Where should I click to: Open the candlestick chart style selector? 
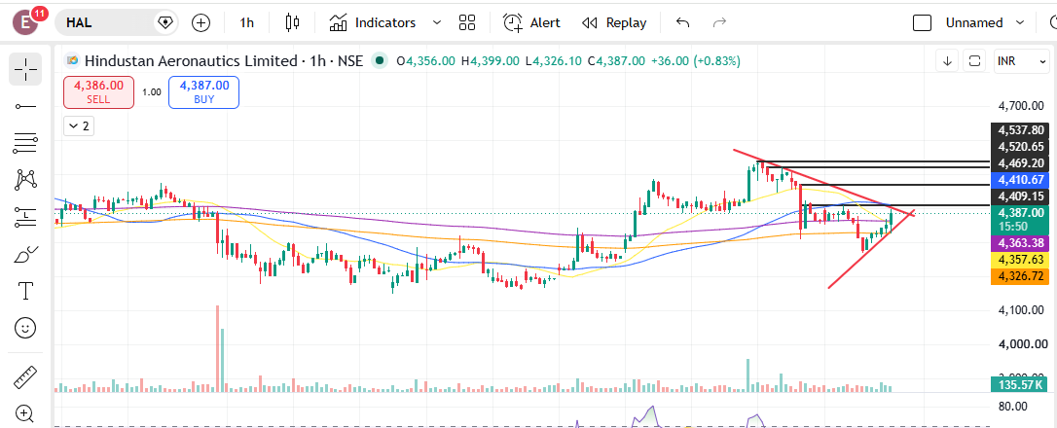point(292,23)
